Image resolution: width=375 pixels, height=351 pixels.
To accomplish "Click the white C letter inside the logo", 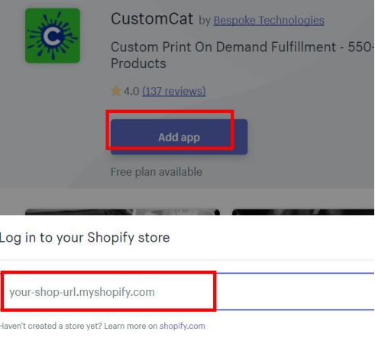I will pyautogui.click(x=52, y=35).
